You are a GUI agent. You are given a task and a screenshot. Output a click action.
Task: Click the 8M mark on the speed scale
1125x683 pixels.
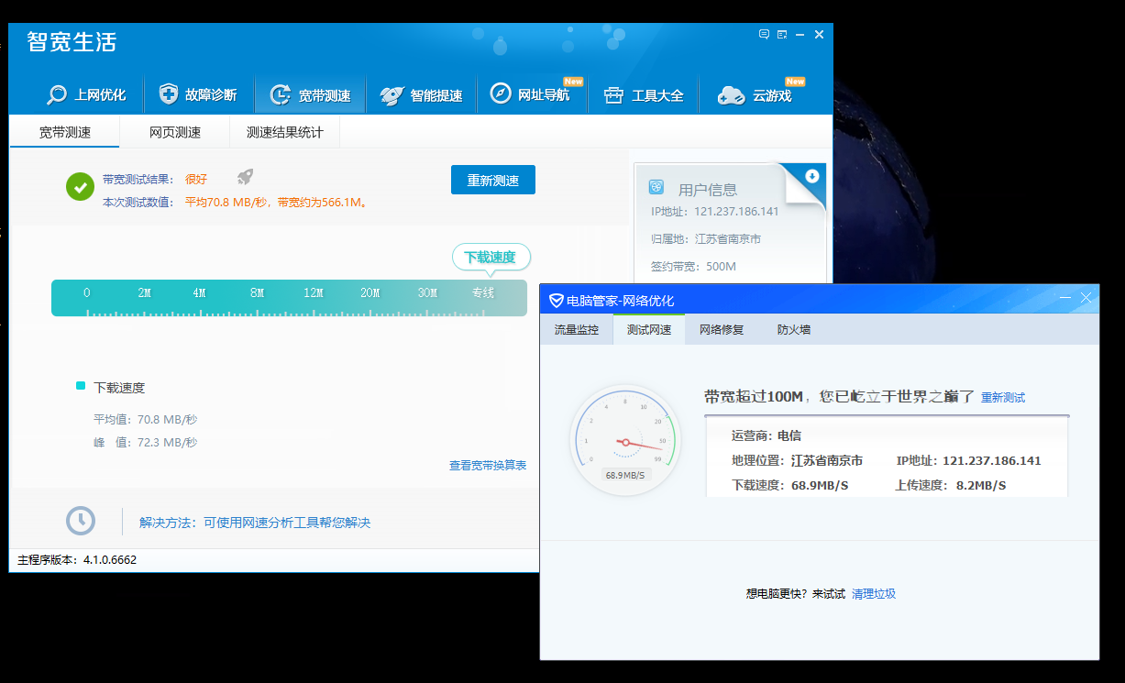(257, 293)
